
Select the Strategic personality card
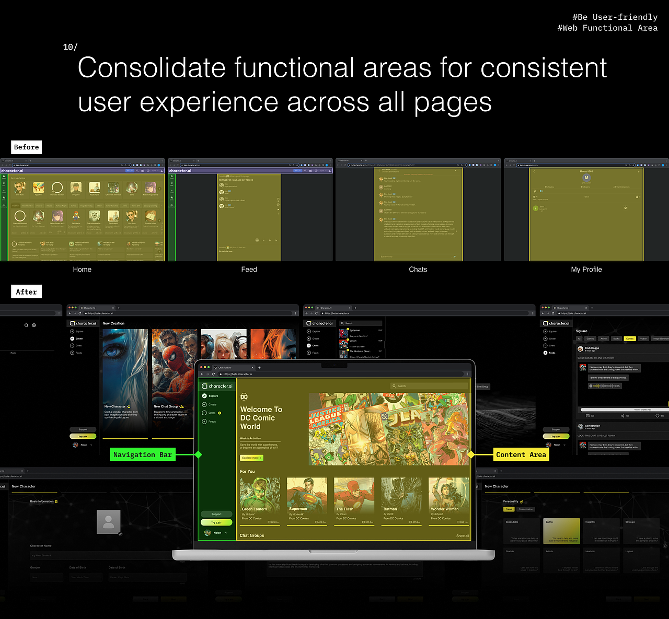coord(642,531)
